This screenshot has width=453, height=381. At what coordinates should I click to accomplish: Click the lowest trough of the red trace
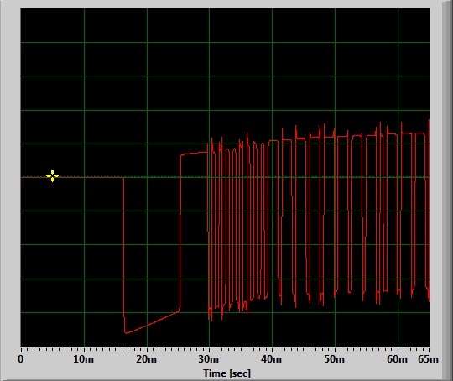126,332
